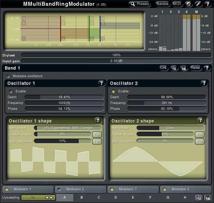Select preset slot F
The height and width of the screenshot is (203, 214).
point(151,198)
